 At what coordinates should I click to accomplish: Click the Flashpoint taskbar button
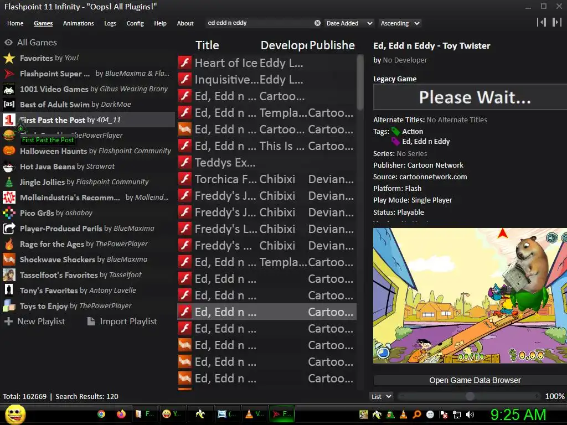(x=282, y=414)
